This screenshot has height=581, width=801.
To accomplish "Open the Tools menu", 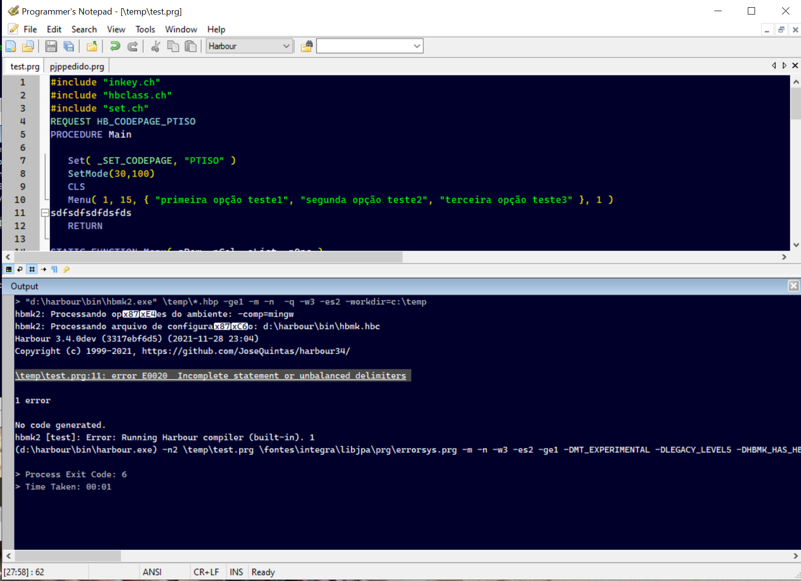I will pos(145,30).
